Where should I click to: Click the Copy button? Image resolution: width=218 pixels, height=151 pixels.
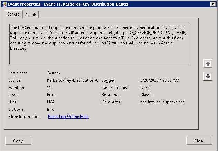click(x=18, y=141)
